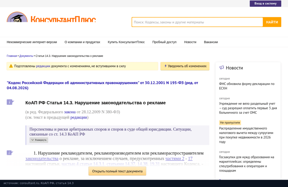This screenshot has height=187, width=288.
Task: Go to Документы breadcrumb link
Action: point(26,56)
